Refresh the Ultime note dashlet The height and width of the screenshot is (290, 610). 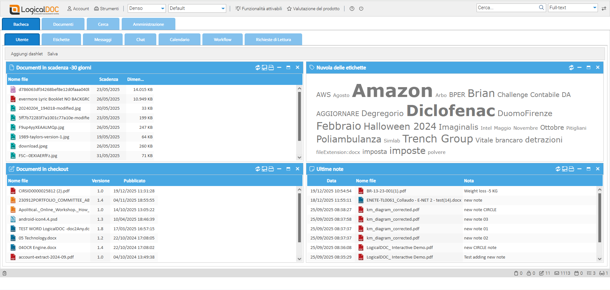(558, 169)
